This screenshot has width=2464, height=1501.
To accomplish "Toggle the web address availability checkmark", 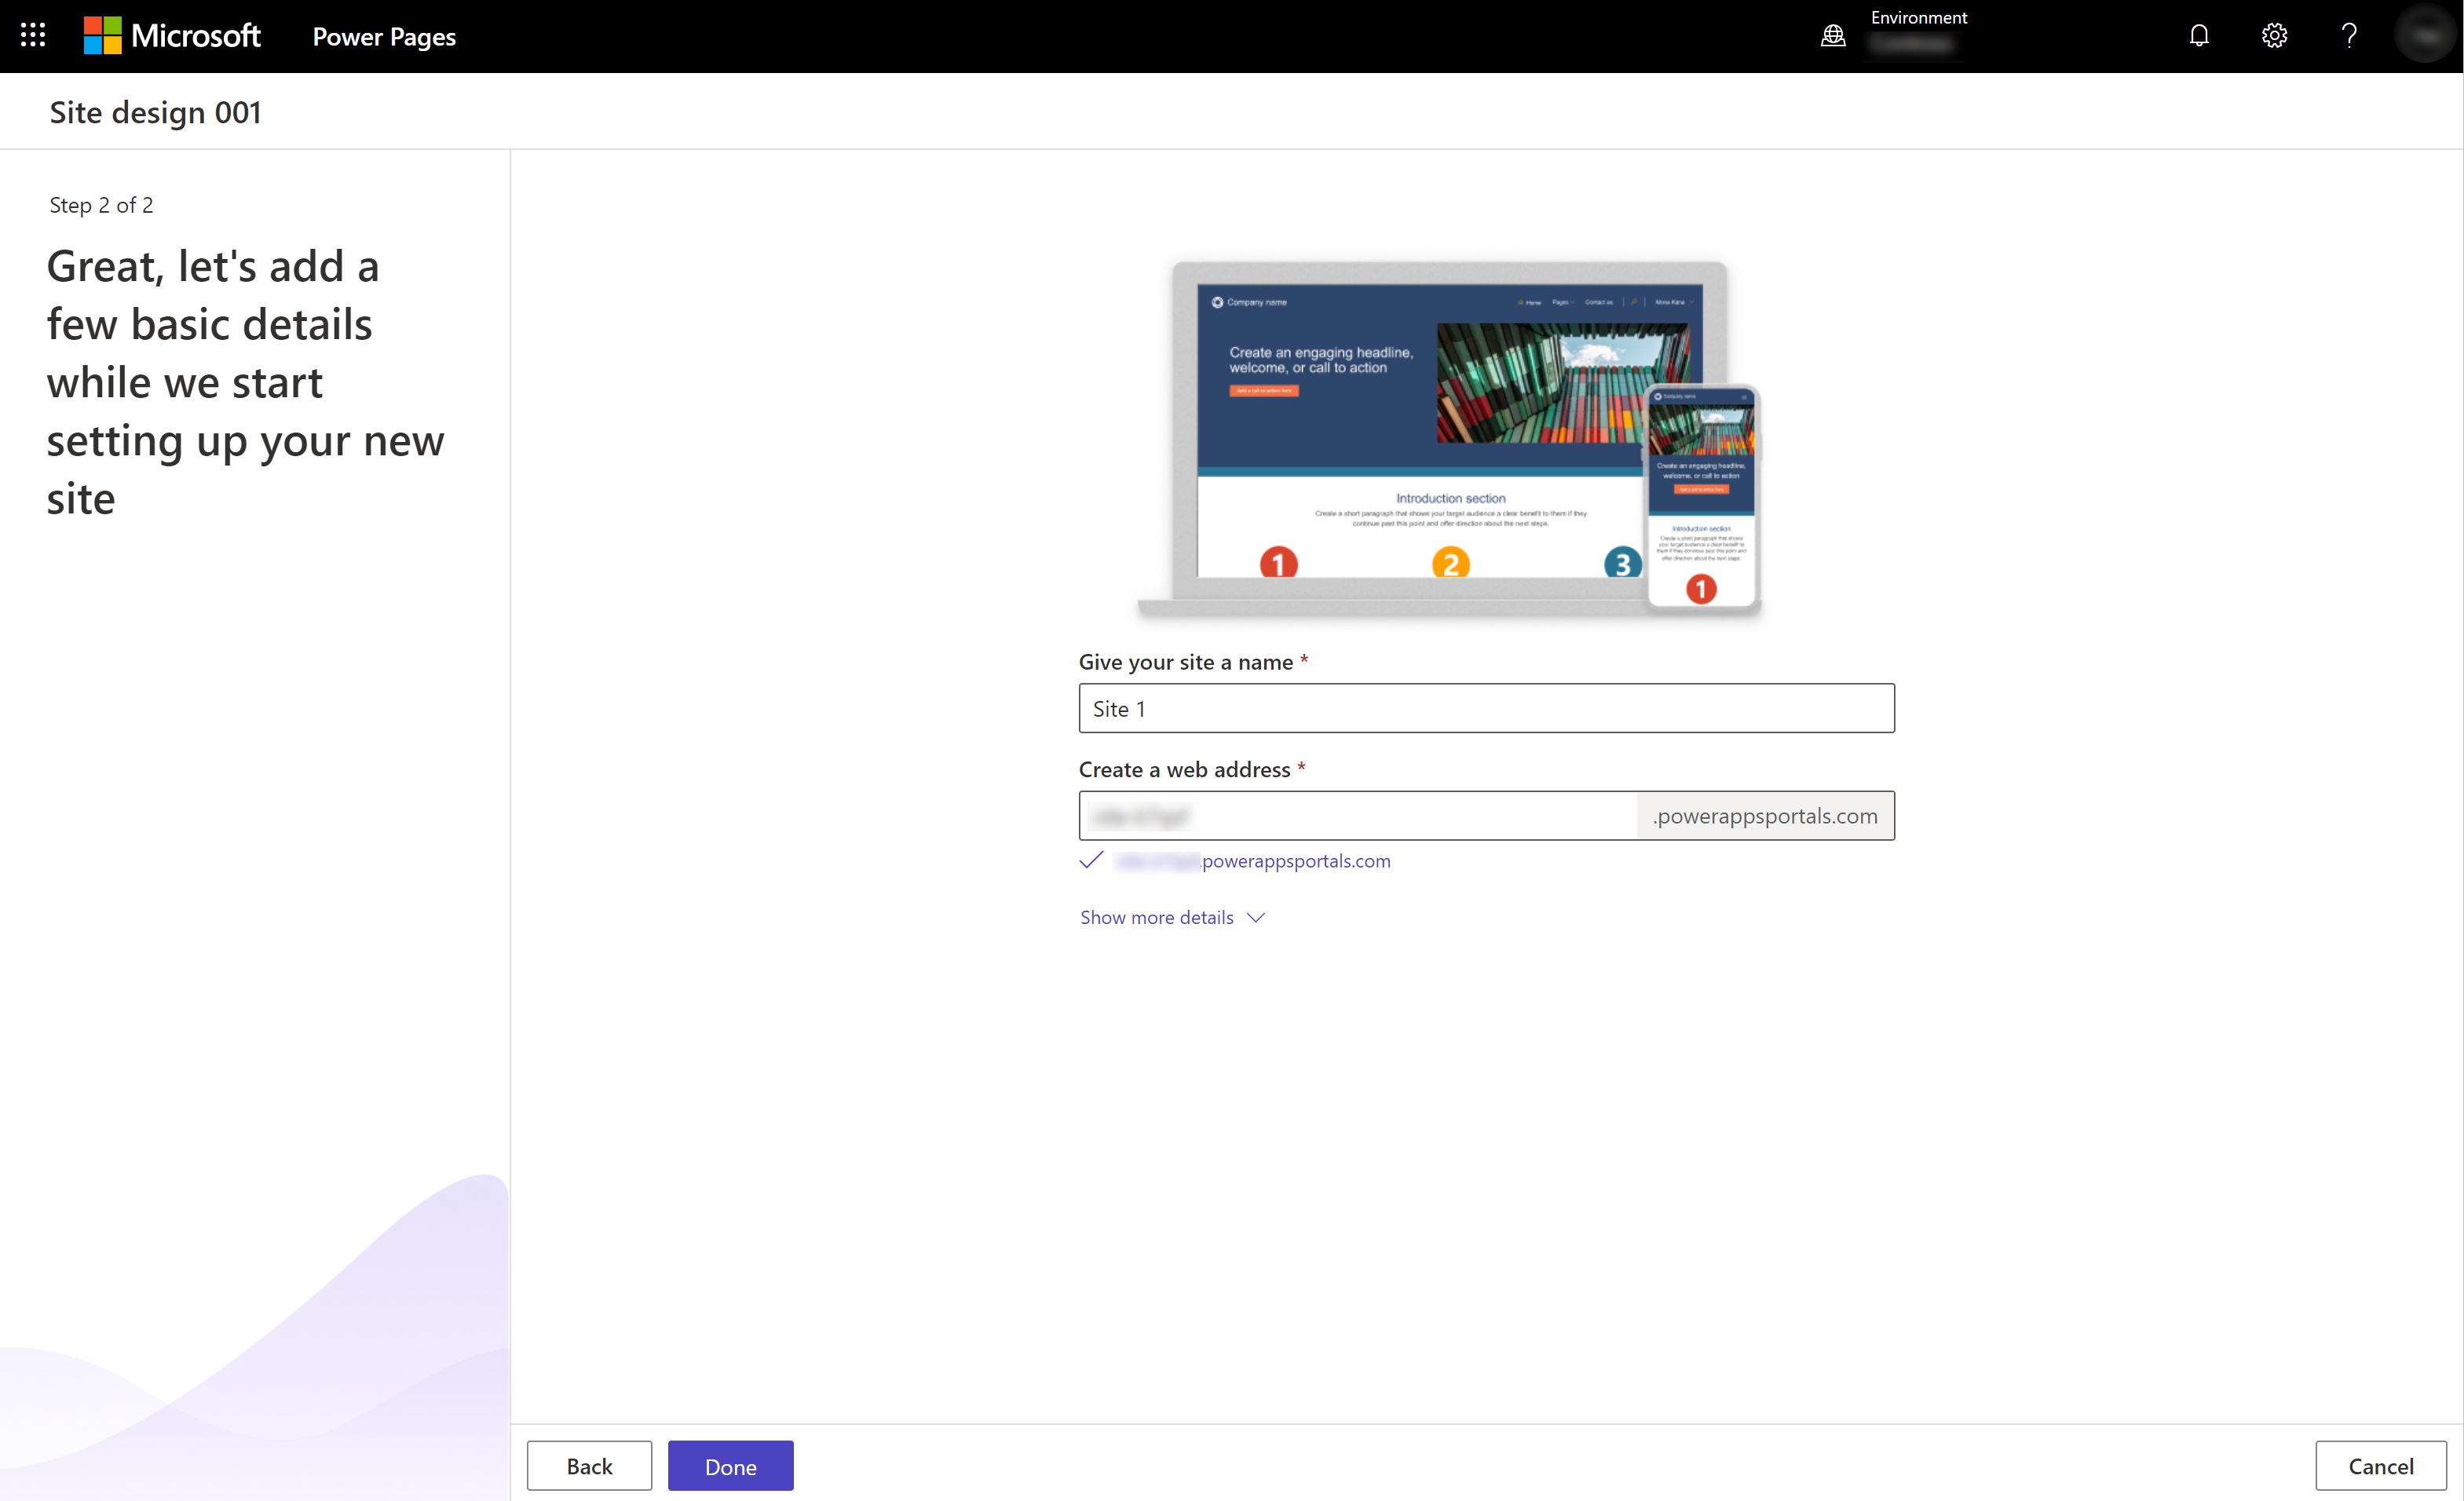I will (1093, 860).
